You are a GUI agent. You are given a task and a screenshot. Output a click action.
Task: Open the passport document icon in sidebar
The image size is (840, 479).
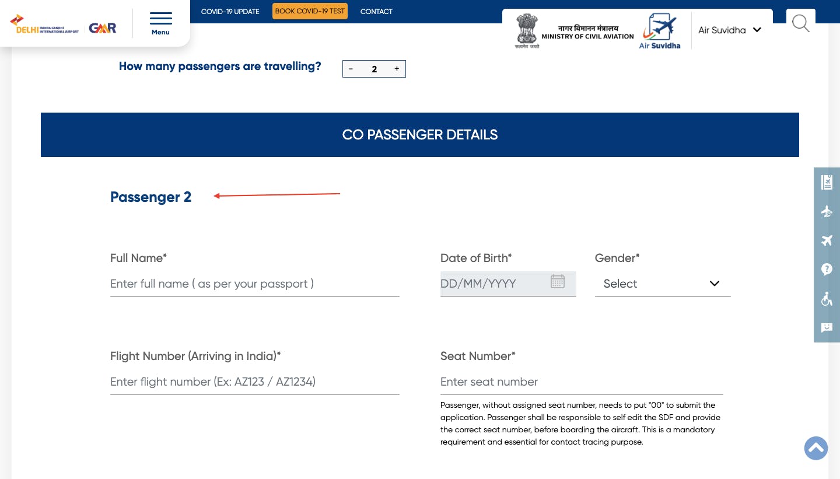click(x=827, y=182)
